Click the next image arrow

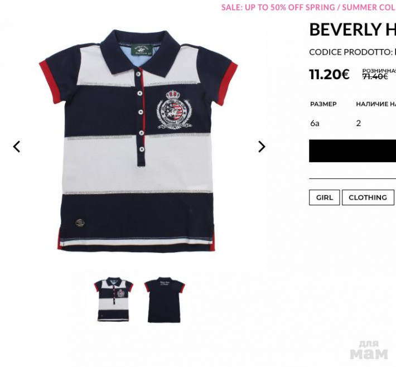pyautogui.click(x=262, y=147)
